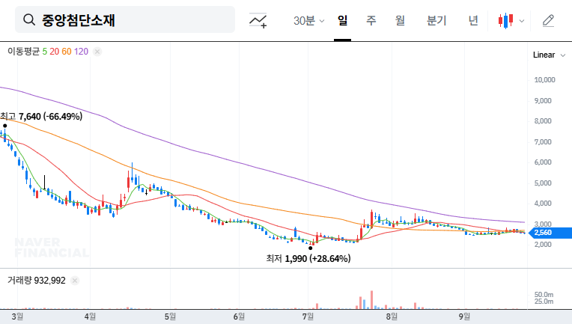Click the 최저 1,990 low price label
This screenshot has height=324, width=572.
(x=308, y=258)
